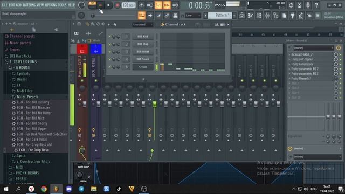Click the link chain toolbar icon
Image resolution: width=345 pixels, height=194 pixels.
(167, 16)
